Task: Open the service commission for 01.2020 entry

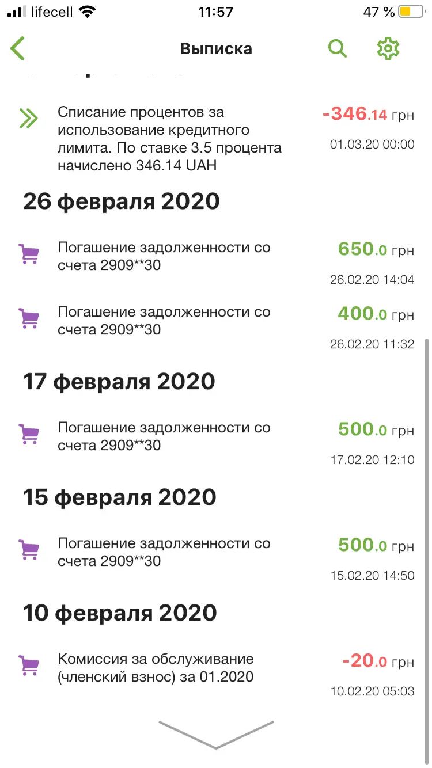Action: [x=156, y=668]
